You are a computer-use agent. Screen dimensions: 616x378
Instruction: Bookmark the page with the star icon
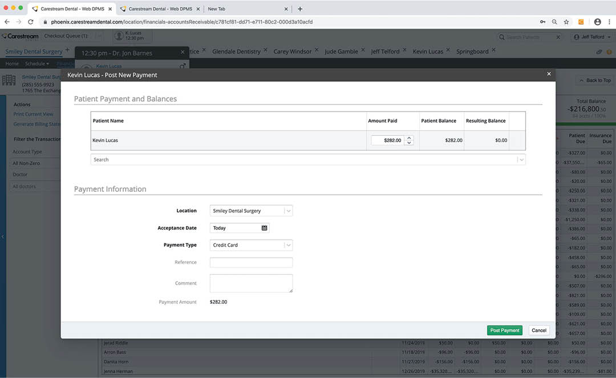coord(566,22)
